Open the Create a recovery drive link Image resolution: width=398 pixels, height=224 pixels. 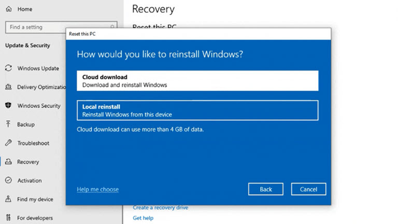pos(161,207)
